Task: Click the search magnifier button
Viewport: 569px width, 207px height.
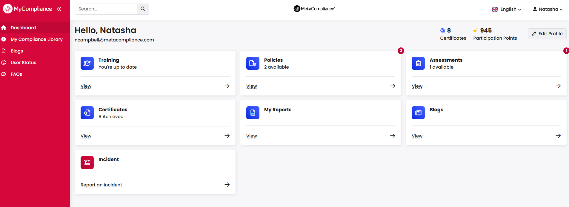Action: click(143, 9)
